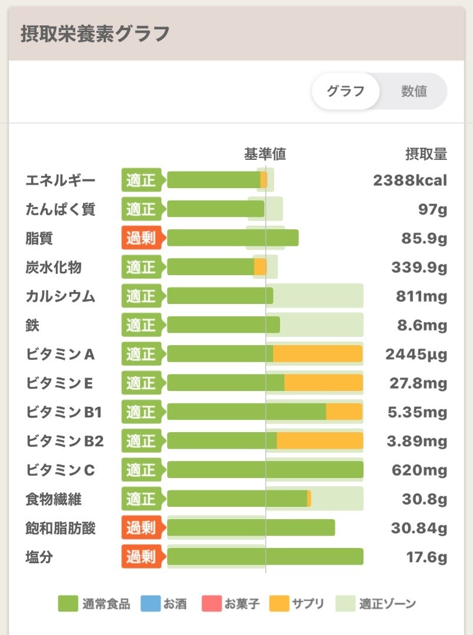
Task: Click the 適正 badge next to エネルギー
Action: click(141, 181)
